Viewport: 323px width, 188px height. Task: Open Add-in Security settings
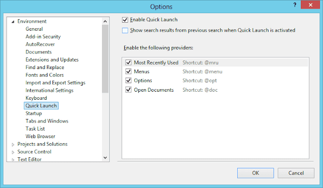click(43, 37)
